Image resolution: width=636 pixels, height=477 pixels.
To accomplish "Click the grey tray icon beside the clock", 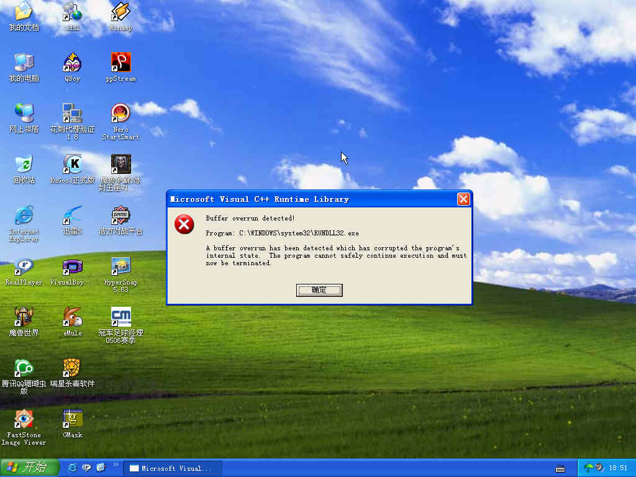I will pyautogui.click(x=599, y=468).
